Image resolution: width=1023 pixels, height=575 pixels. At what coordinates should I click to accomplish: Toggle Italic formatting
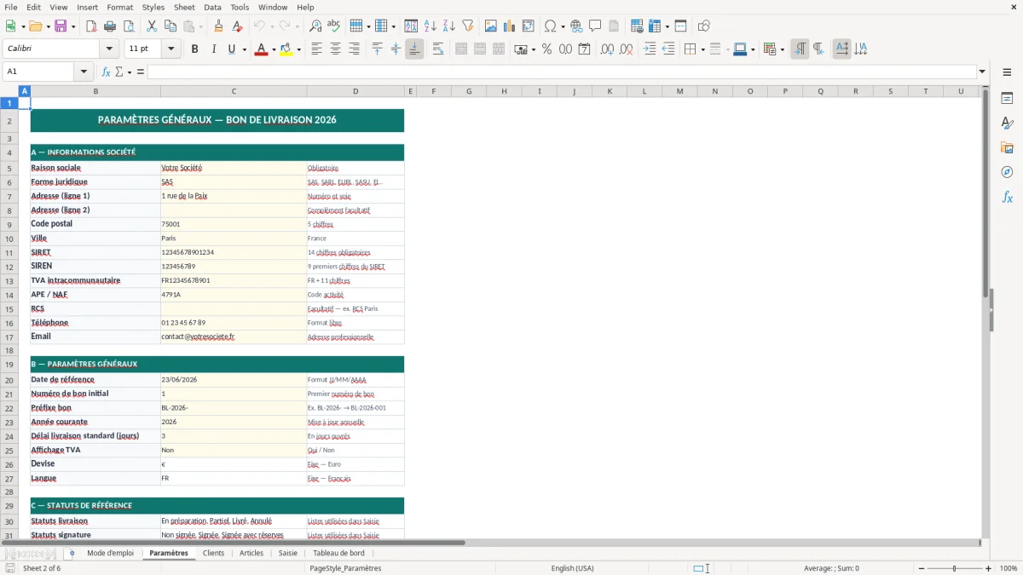[x=213, y=49]
